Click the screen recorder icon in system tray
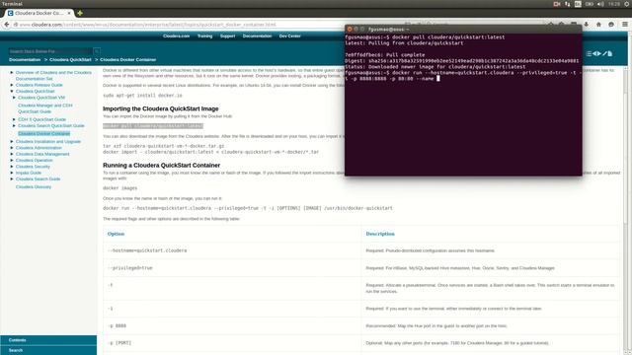The width and height of the screenshot is (632, 355). (557, 4)
